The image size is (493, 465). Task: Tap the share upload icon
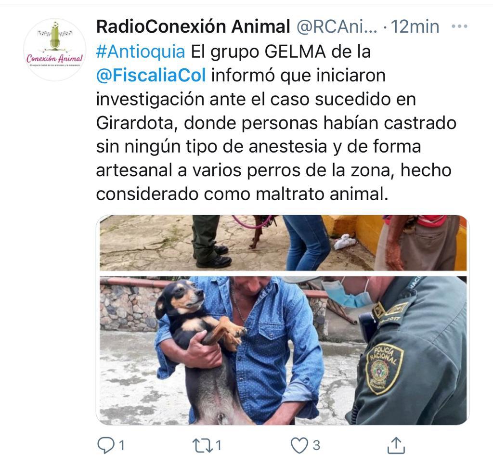tap(396, 445)
